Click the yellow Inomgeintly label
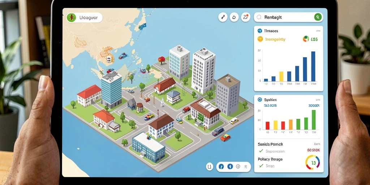Image resolution: width=370 pixels, height=185 pixels. 275,39
